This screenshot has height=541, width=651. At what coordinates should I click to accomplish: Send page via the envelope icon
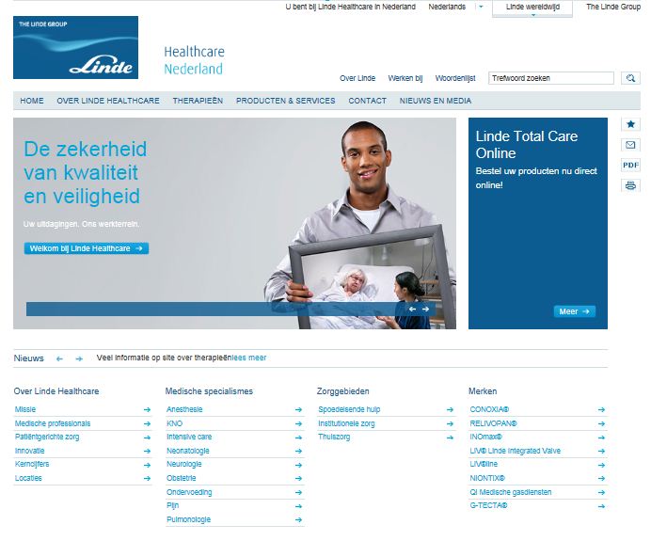[630, 145]
